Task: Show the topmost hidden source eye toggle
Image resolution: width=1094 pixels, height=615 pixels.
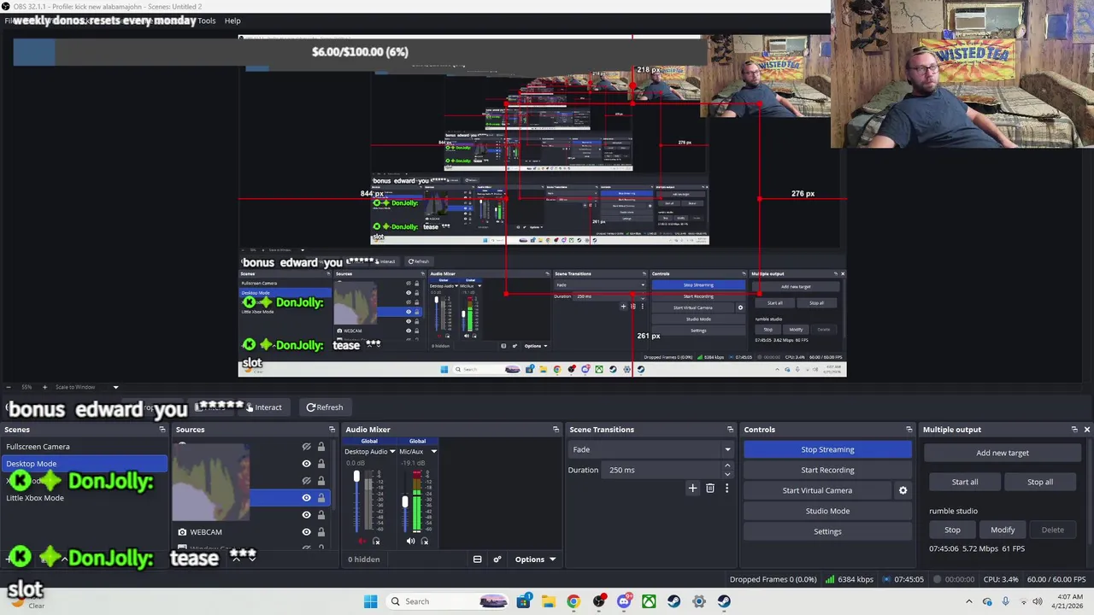Action: pos(306,447)
